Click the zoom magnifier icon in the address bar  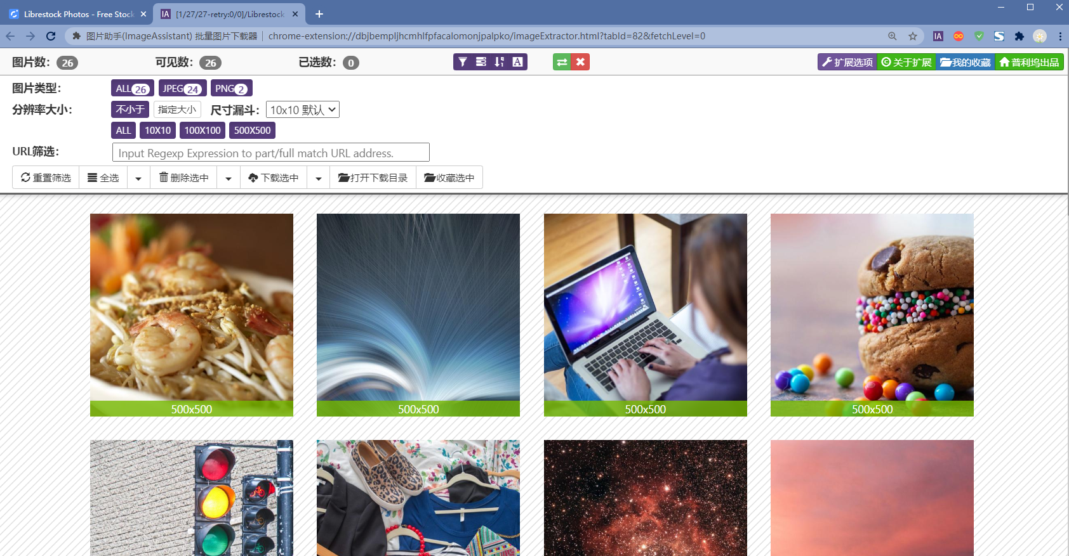click(x=893, y=36)
